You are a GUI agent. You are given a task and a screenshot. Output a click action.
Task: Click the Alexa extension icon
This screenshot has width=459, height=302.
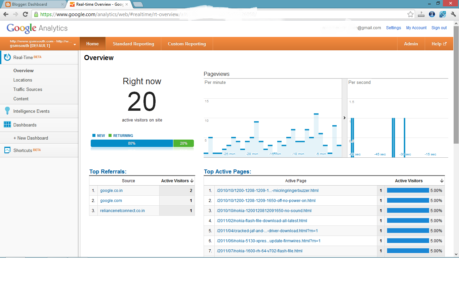432,14
